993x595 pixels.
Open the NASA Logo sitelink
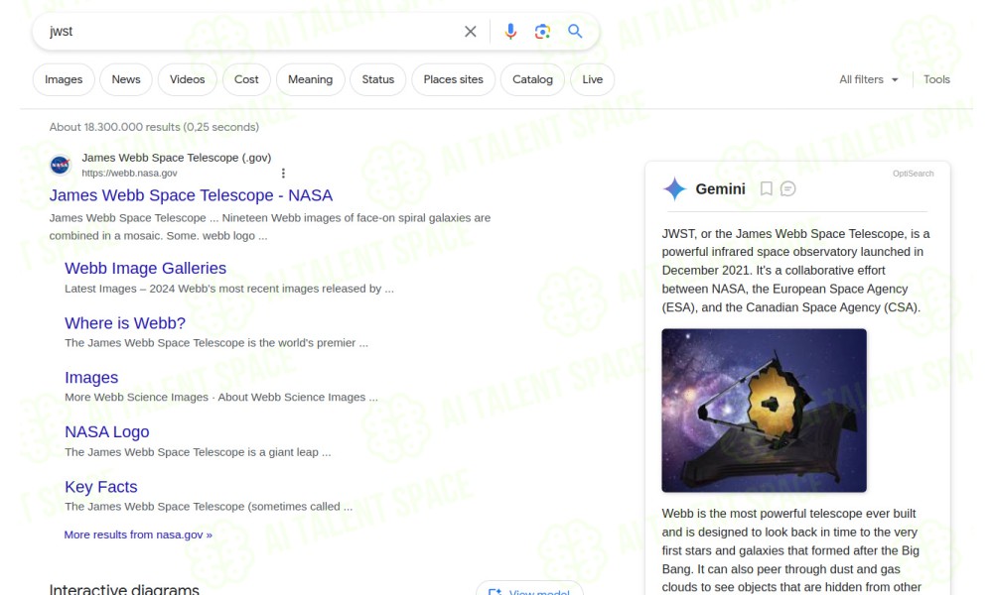pyautogui.click(x=107, y=431)
